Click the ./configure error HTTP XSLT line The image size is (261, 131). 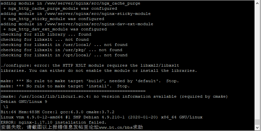(x=90, y=65)
